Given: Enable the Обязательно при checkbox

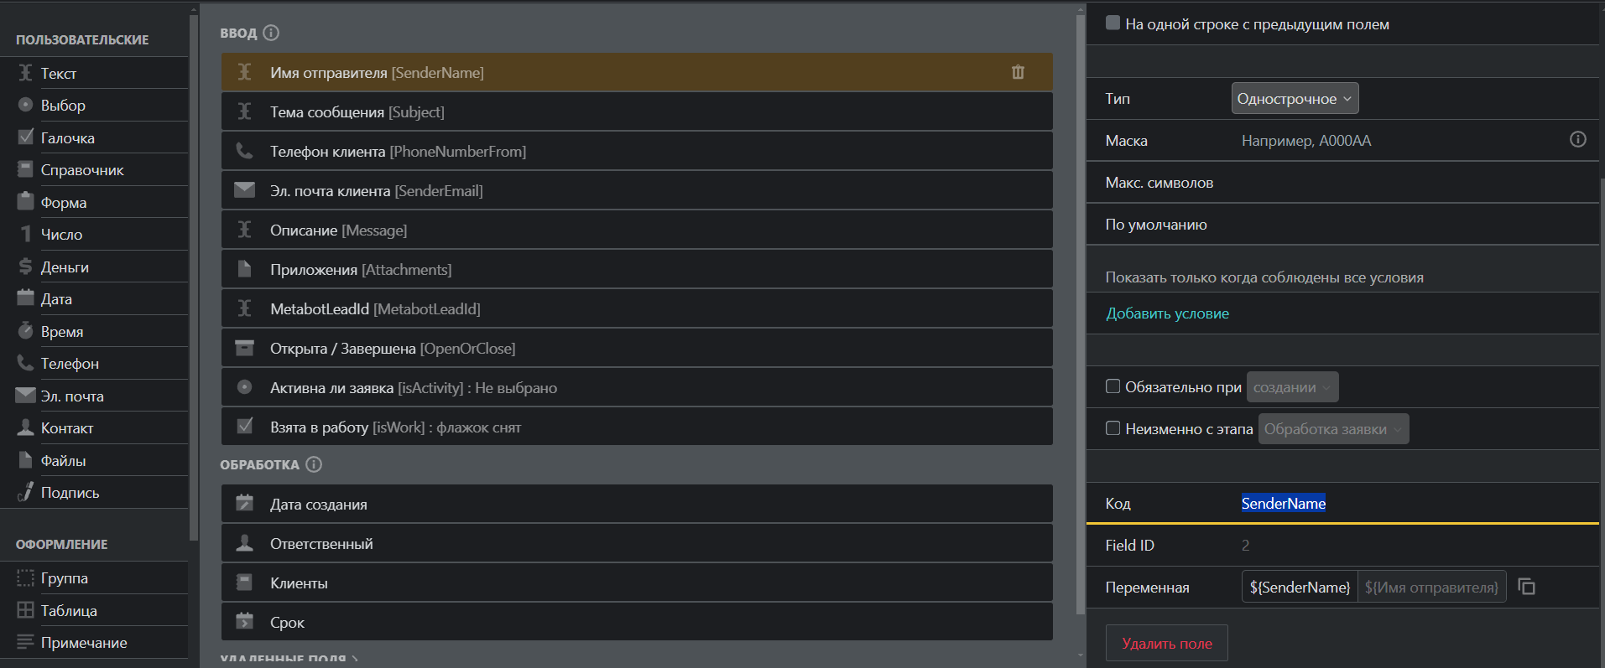Looking at the screenshot, I should click(1113, 386).
